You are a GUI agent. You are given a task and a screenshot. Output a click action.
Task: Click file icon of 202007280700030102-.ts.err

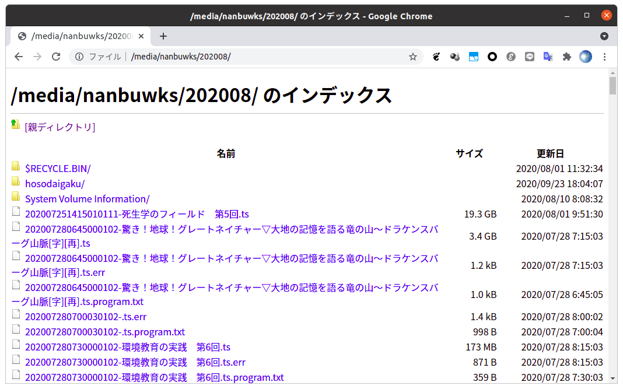(16, 314)
